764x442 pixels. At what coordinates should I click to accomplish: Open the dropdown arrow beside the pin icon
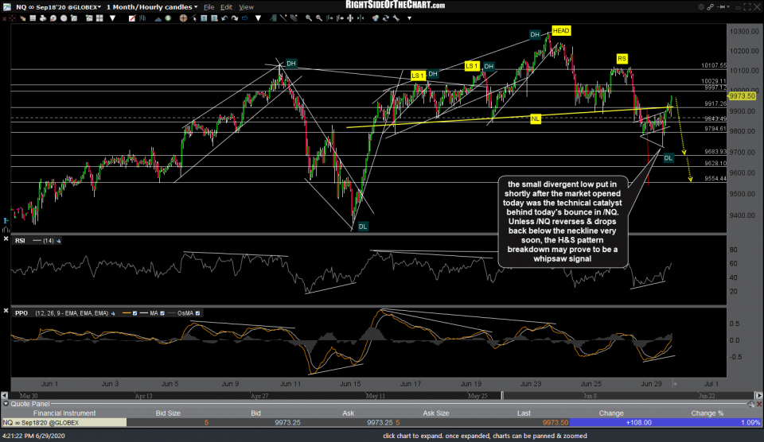click(727, 7)
